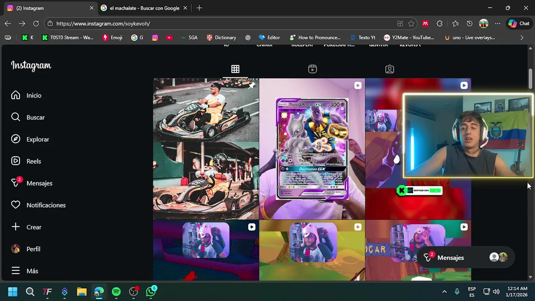Open the Editor bookmark

(270, 38)
